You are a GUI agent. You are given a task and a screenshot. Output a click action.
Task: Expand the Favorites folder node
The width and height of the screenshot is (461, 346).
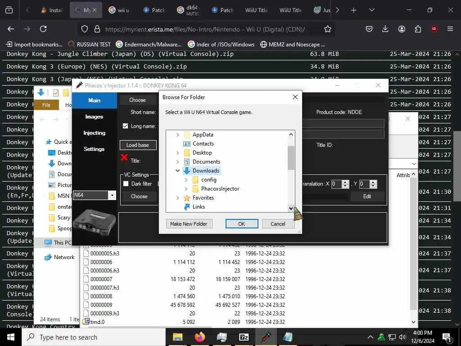177,198
